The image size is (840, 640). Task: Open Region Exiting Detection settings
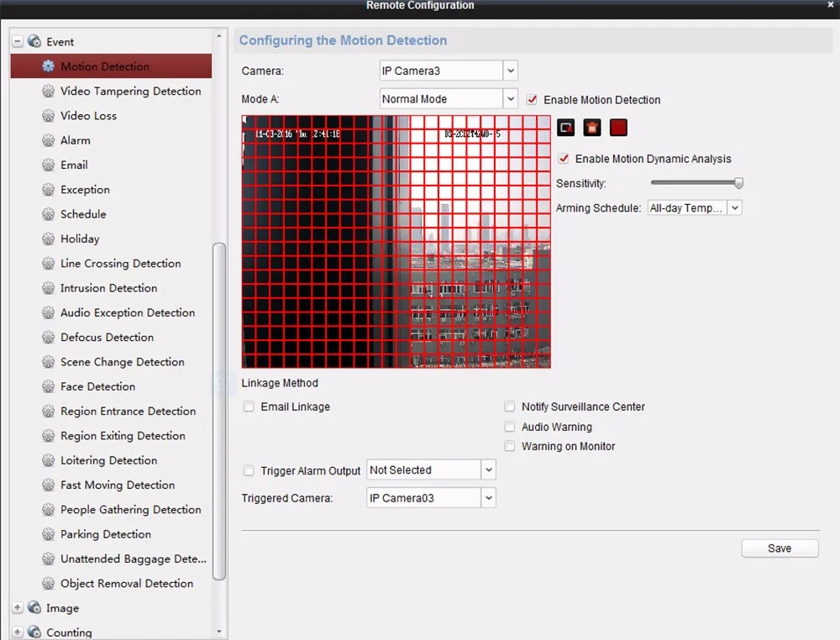[x=123, y=436]
